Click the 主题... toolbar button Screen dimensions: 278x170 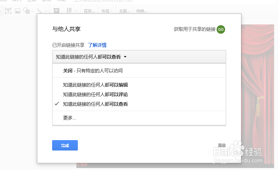pyautogui.click(x=125, y=11)
